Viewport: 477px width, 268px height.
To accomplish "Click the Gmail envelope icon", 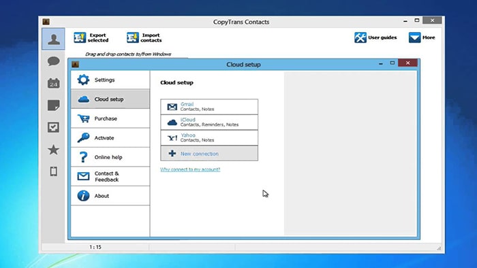I will (x=172, y=107).
